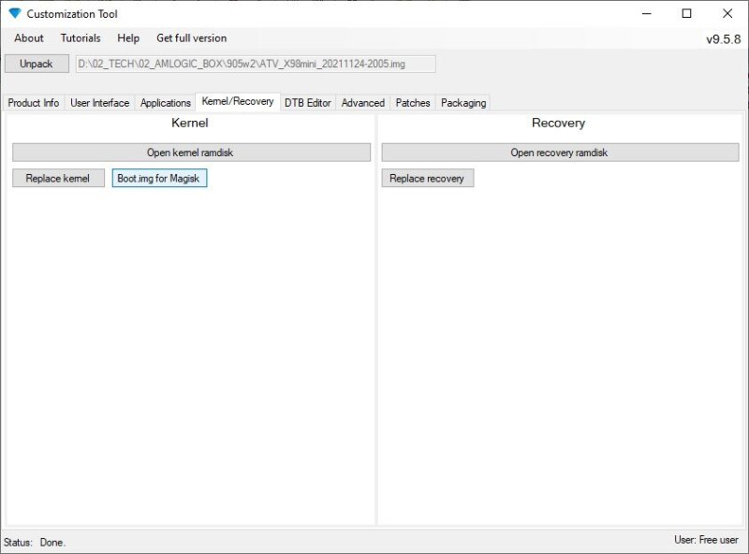Click the Customization Tool app icon
The image size is (749, 554).
tap(15, 13)
